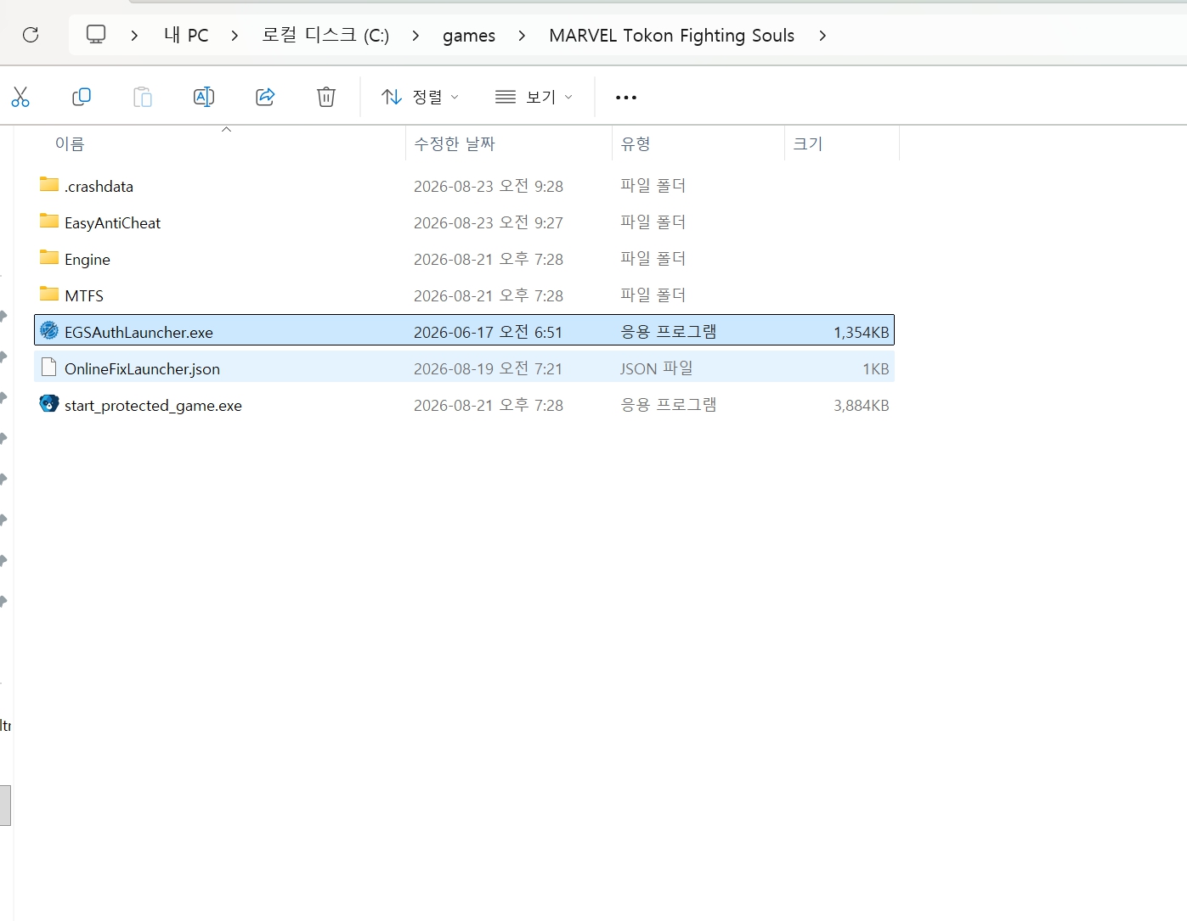Sort by 유형 column header
1187x921 pixels.
pyautogui.click(x=635, y=144)
